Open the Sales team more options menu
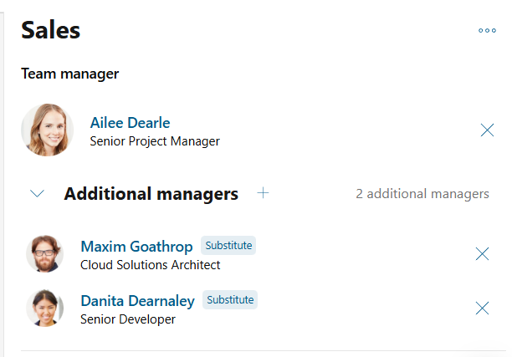This screenshot has height=357, width=512. [x=487, y=31]
